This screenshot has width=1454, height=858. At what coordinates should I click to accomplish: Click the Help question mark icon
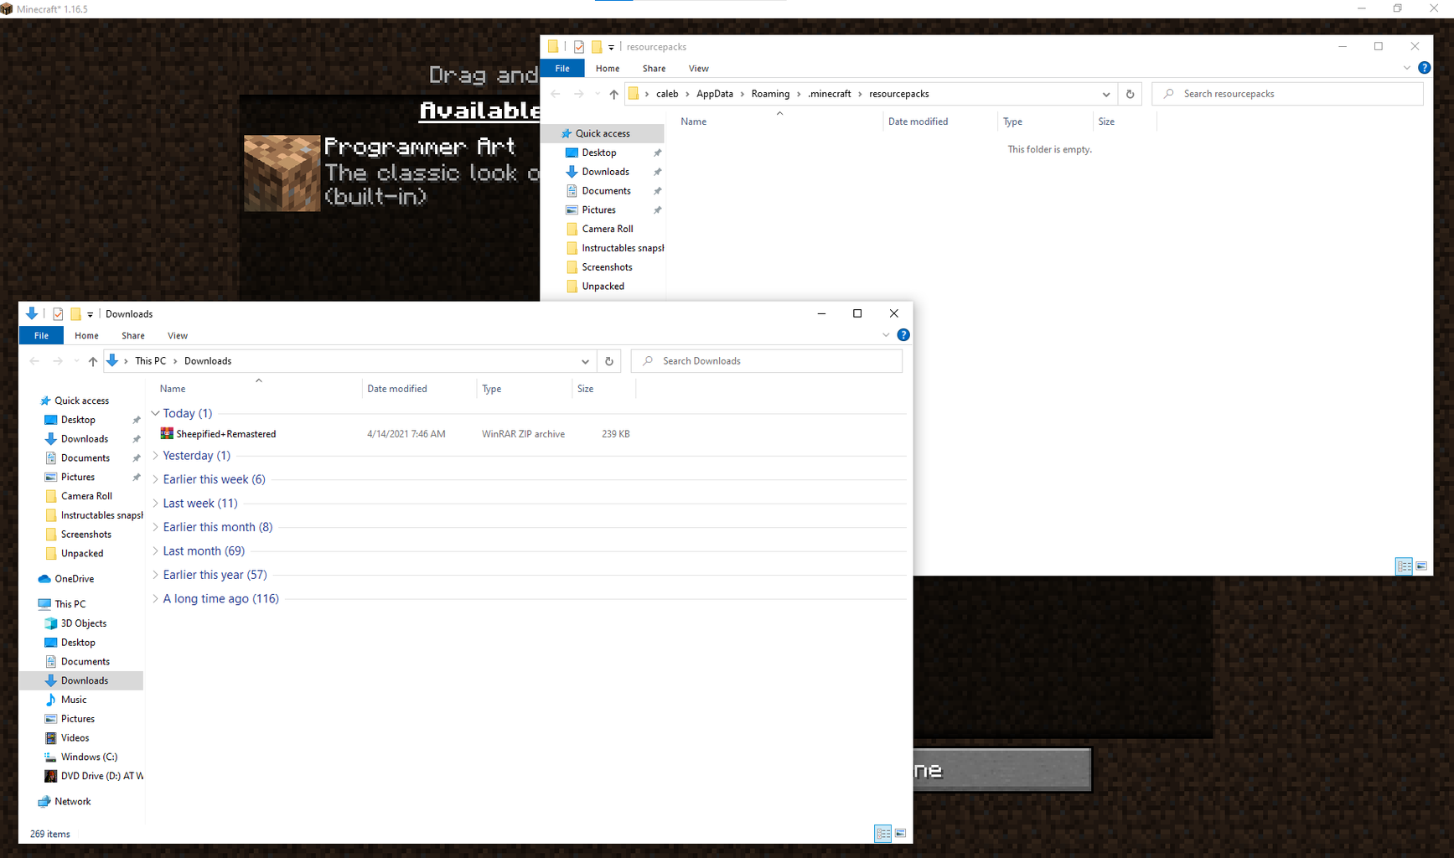coord(903,334)
